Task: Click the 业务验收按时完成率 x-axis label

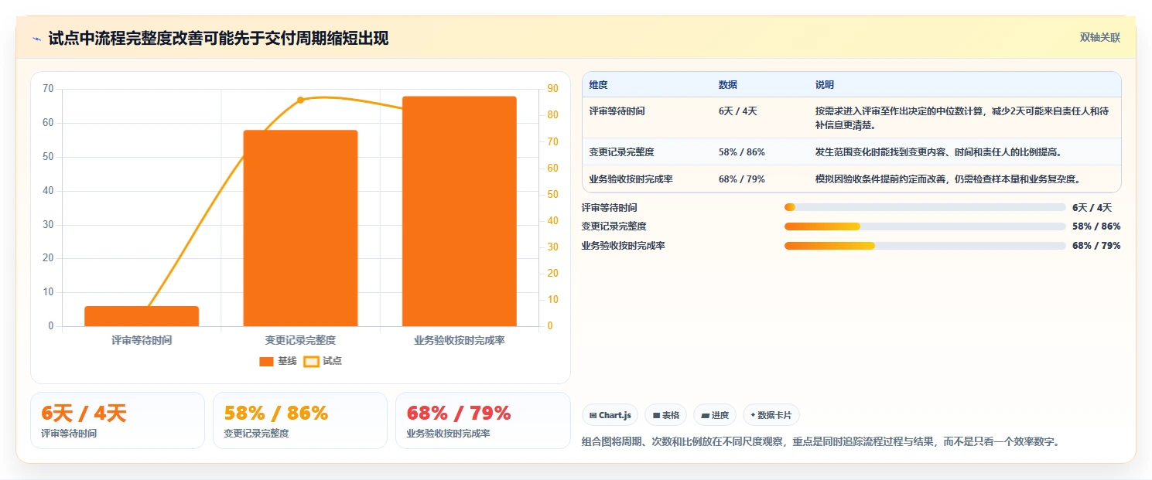Action: (459, 340)
